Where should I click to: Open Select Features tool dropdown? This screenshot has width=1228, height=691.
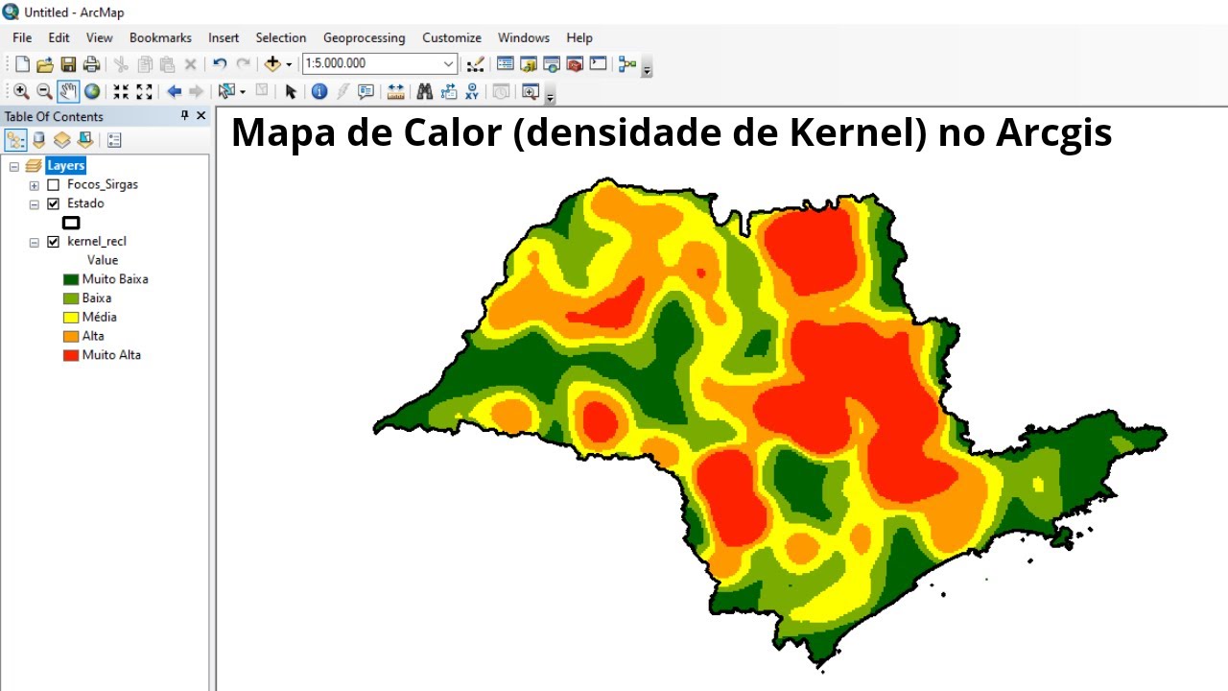pos(243,91)
